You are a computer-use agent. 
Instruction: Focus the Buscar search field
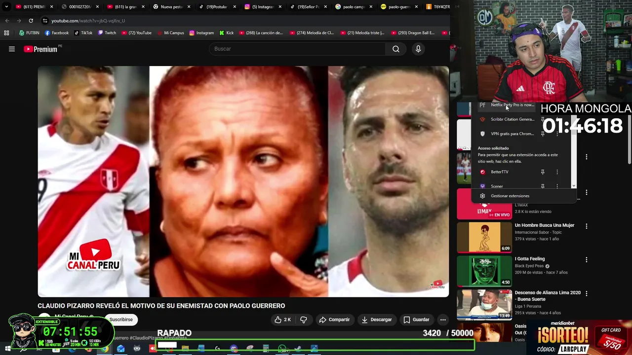[297, 49]
